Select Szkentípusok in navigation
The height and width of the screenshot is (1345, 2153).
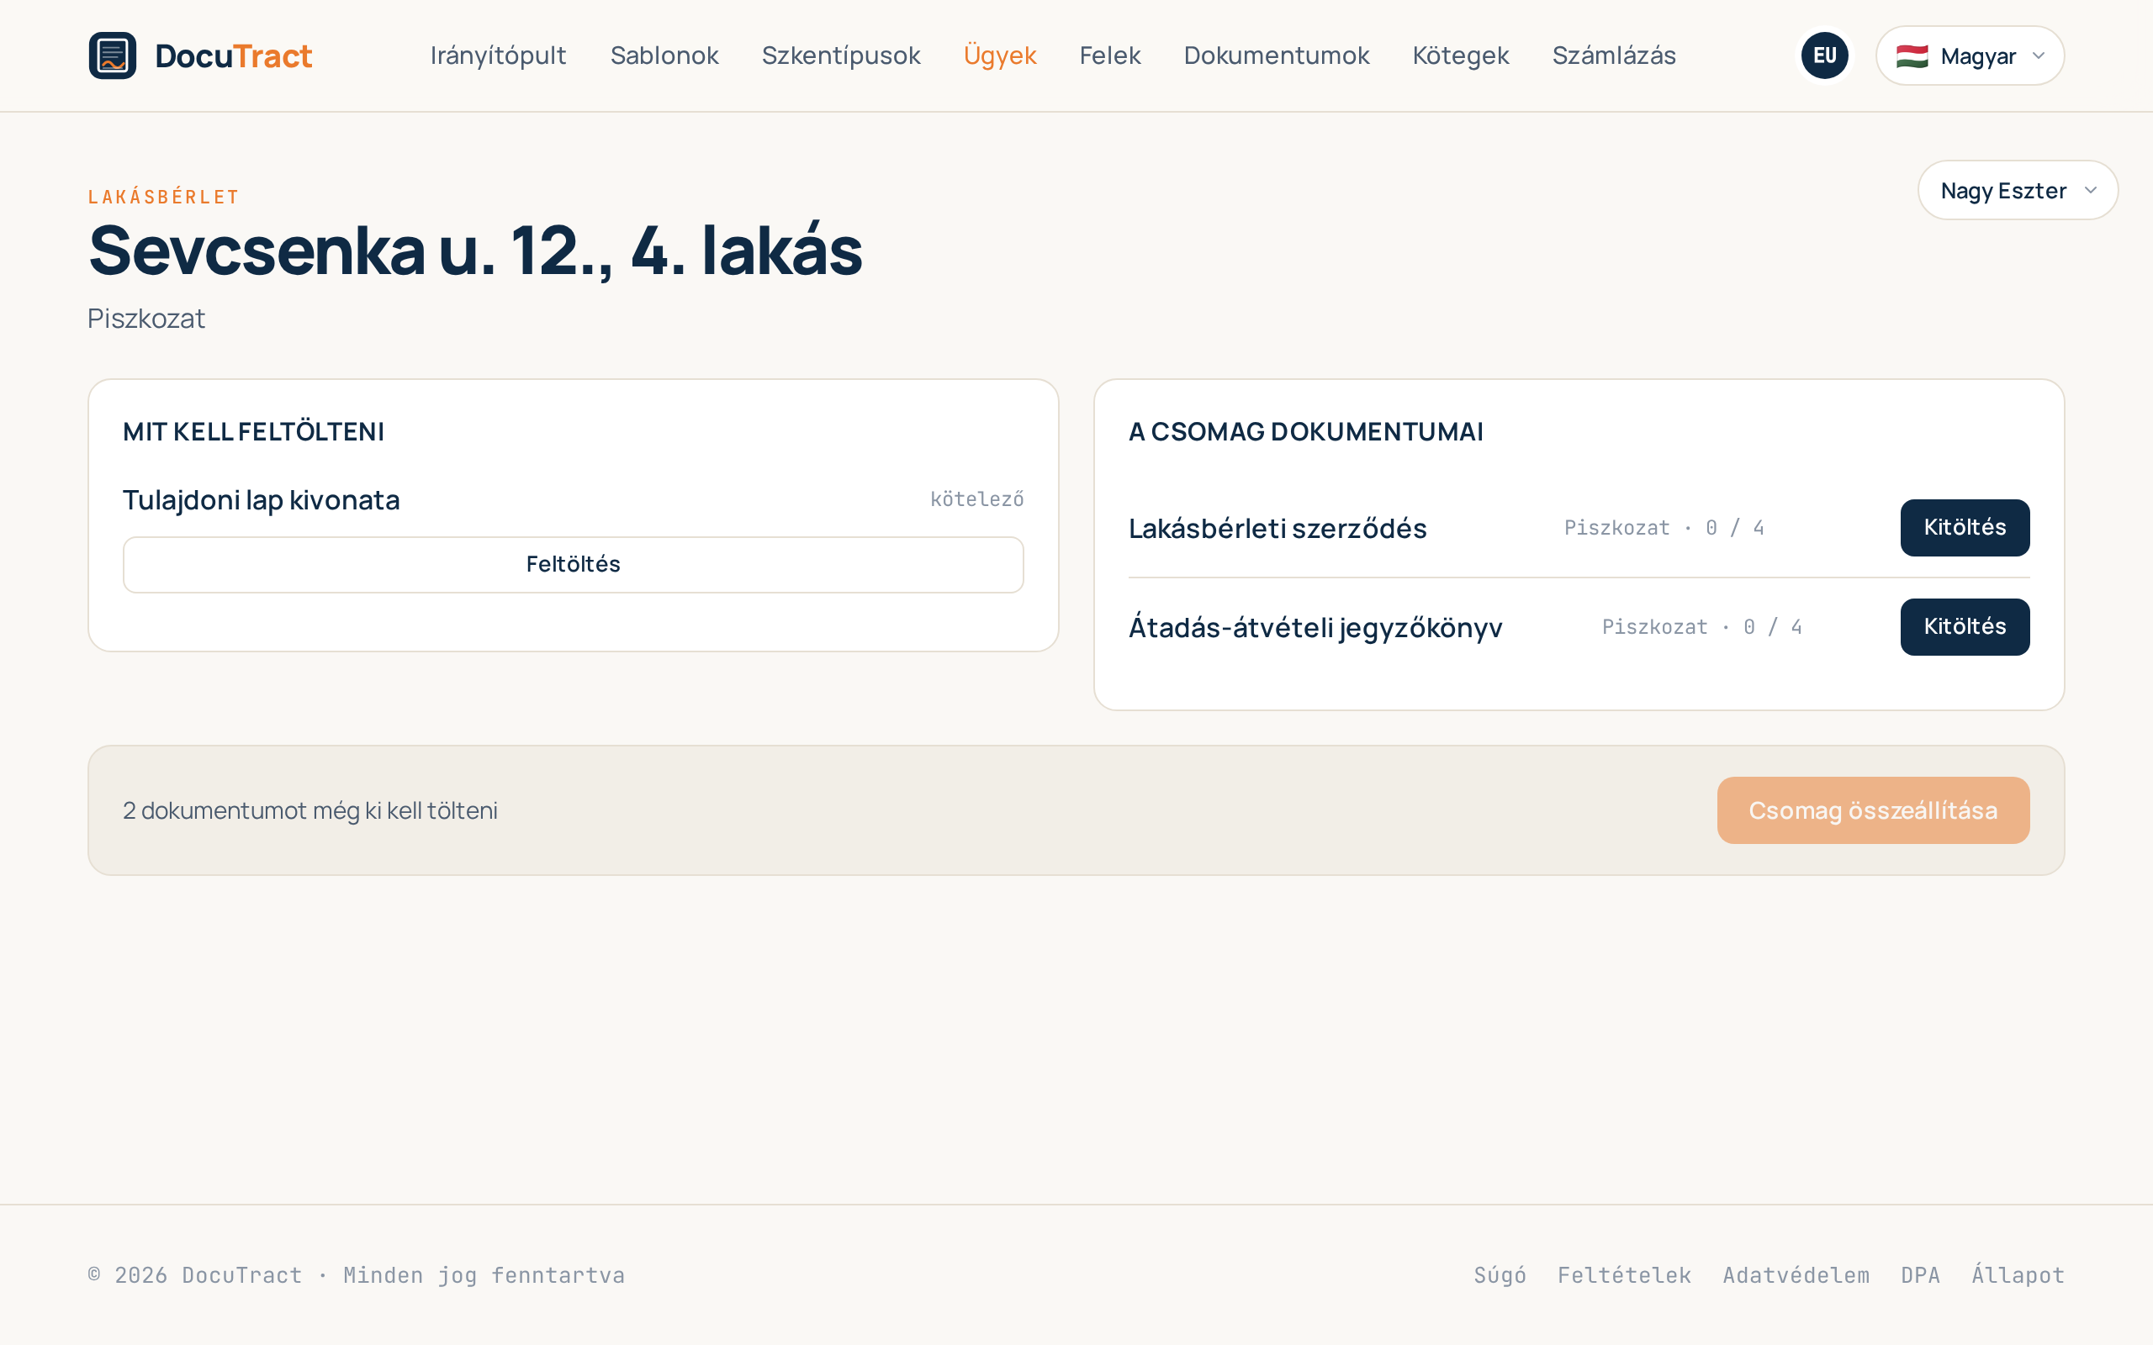point(841,55)
